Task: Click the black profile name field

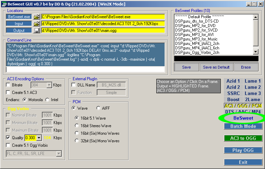Action: tap(216, 59)
